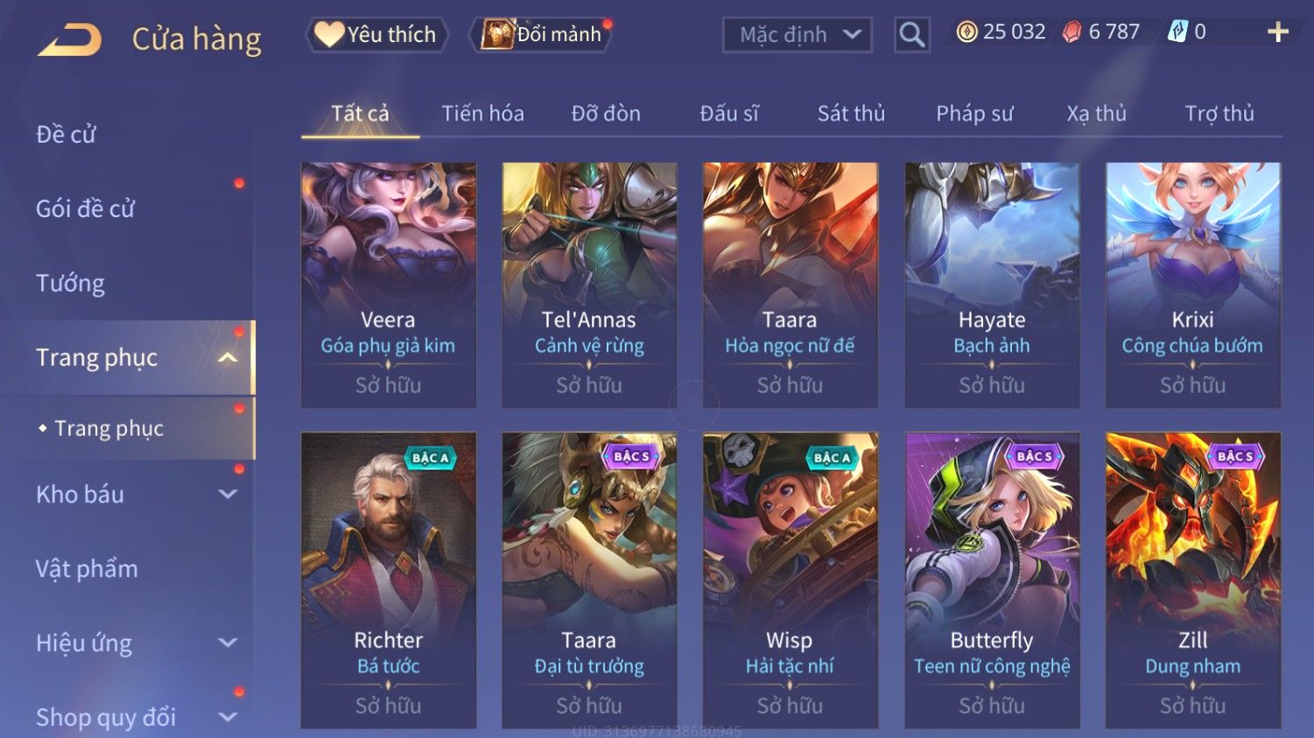Tap the golden back arrow icon
Image resolution: width=1314 pixels, height=738 pixels.
pos(70,39)
